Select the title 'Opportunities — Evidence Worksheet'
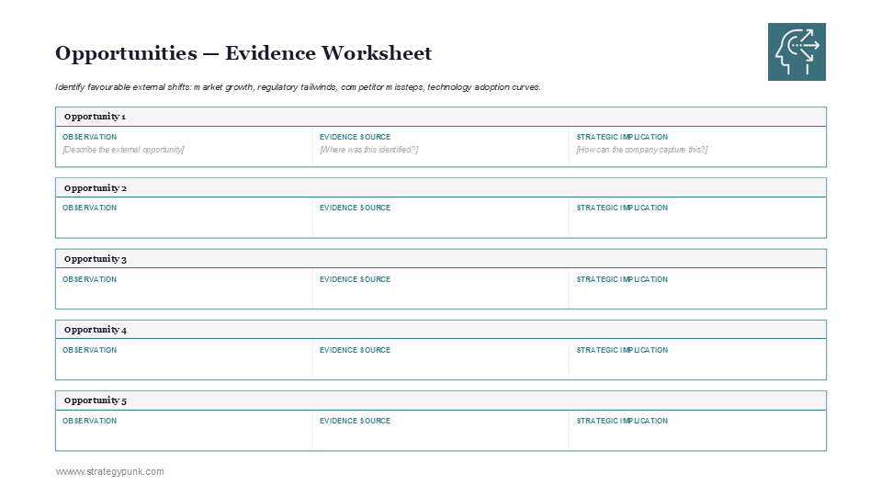Screen dimensions: 882x496 243,53
